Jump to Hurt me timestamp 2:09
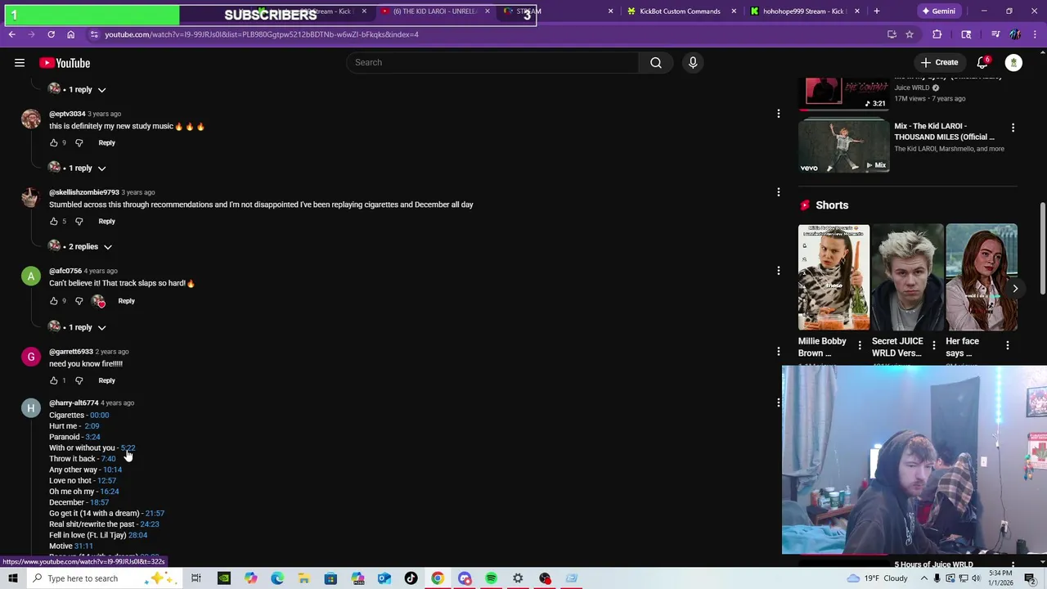Image resolution: width=1047 pixels, height=589 pixels. (92, 426)
